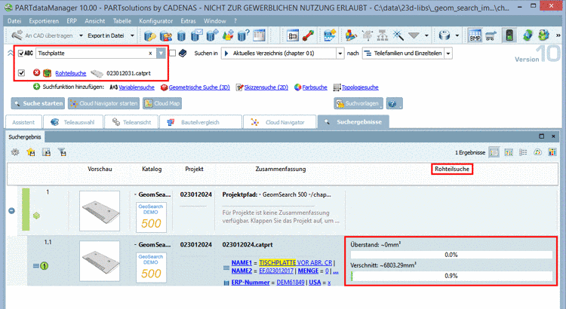
Task: Click the database with question mark icon
Action: point(244,35)
